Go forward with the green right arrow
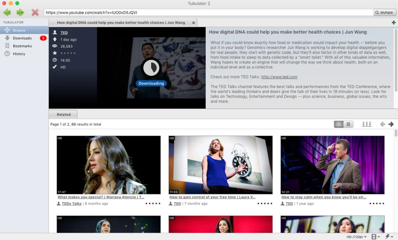Image resolution: width=398 pixels, height=240 pixels. [x=20, y=12]
